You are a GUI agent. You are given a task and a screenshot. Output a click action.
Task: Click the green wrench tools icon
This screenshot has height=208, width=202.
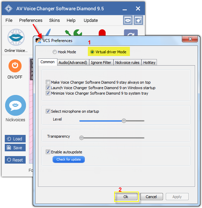click(x=73, y=33)
